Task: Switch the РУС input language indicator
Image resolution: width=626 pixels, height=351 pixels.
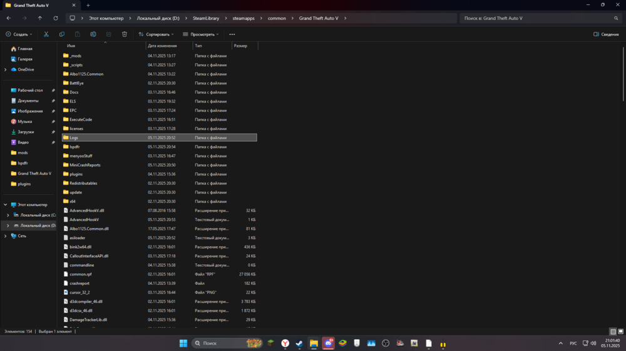Action: [x=573, y=343]
